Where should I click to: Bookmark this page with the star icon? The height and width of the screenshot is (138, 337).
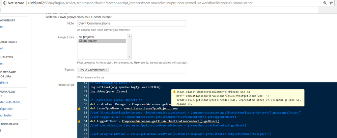[331, 3]
